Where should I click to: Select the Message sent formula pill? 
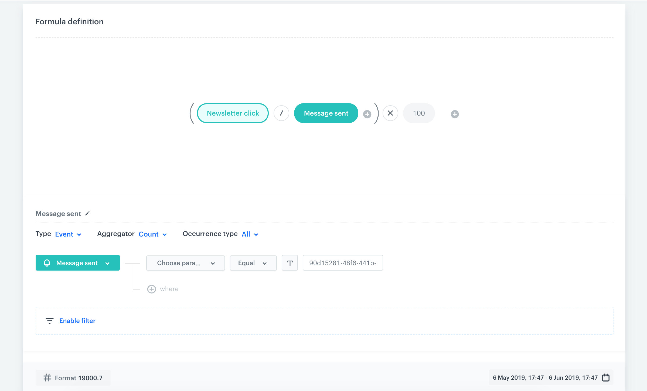point(326,113)
